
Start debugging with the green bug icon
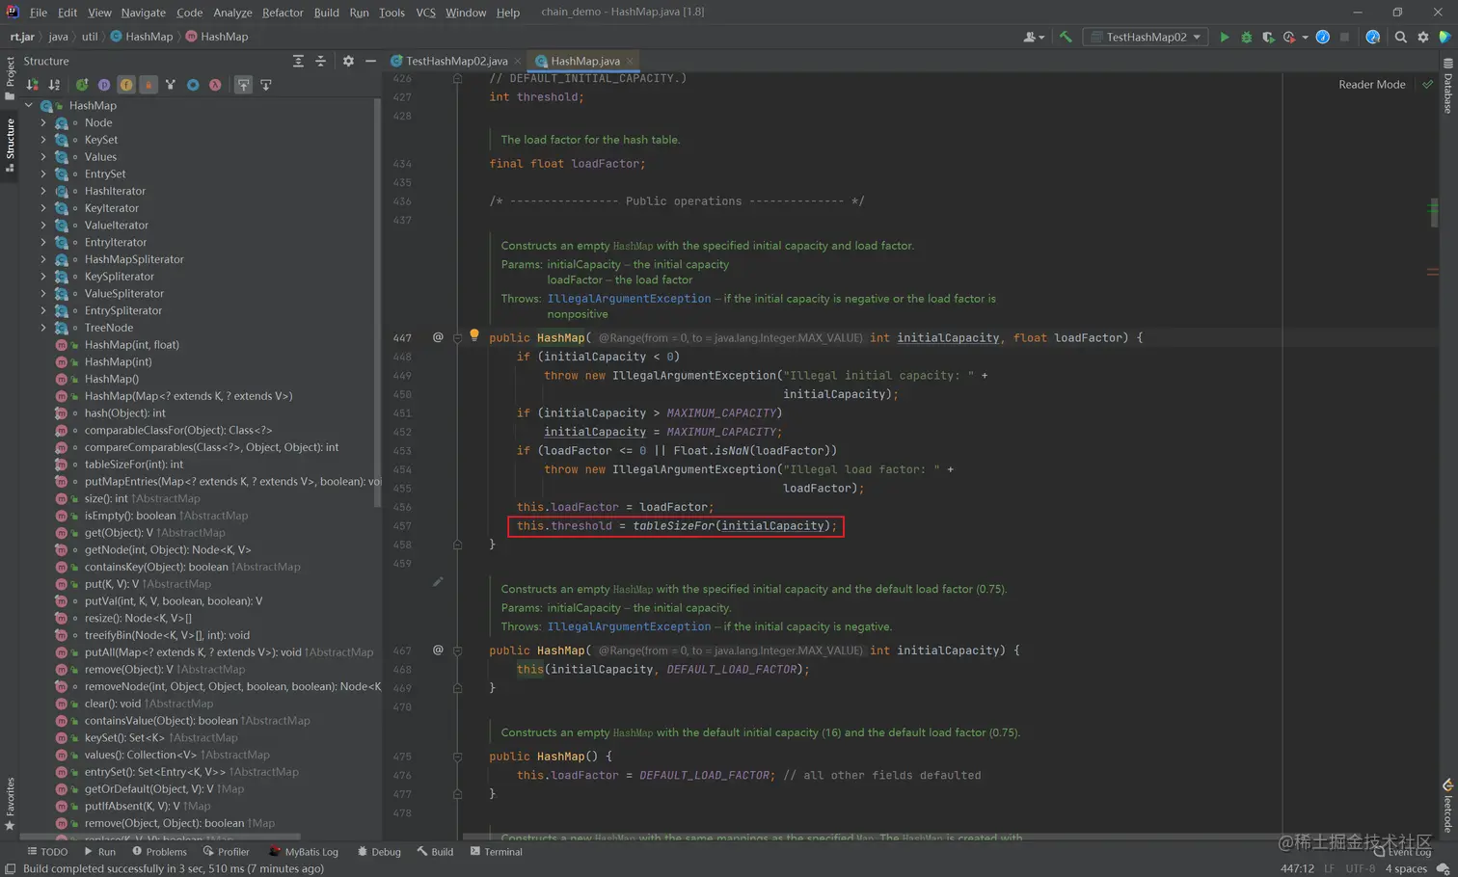(x=1246, y=37)
